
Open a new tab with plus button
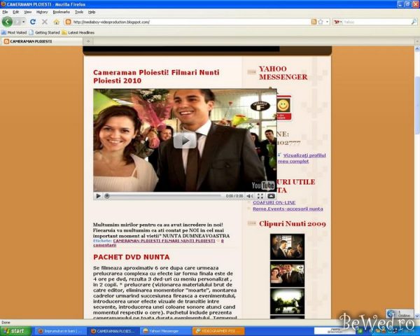click(88, 41)
